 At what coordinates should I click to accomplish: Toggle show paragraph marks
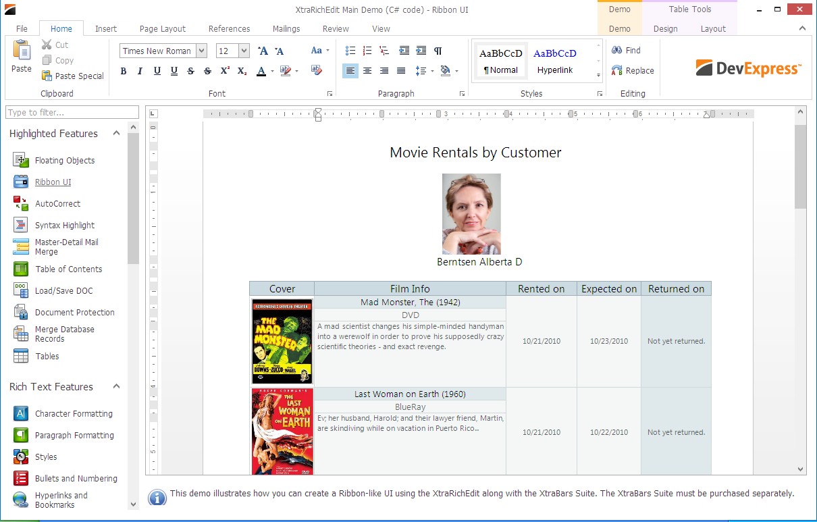[x=438, y=51]
